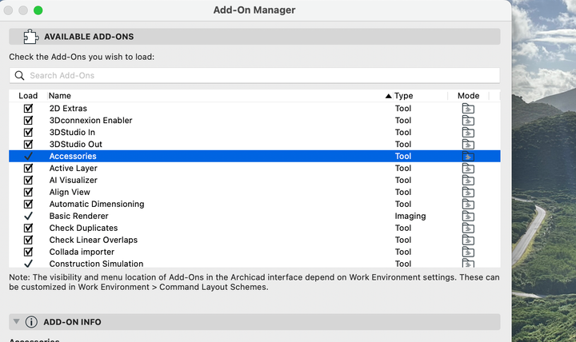Toggle the 3DStudio Out load checkbox
The height and width of the screenshot is (342, 576).
click(x=28, y=145)
